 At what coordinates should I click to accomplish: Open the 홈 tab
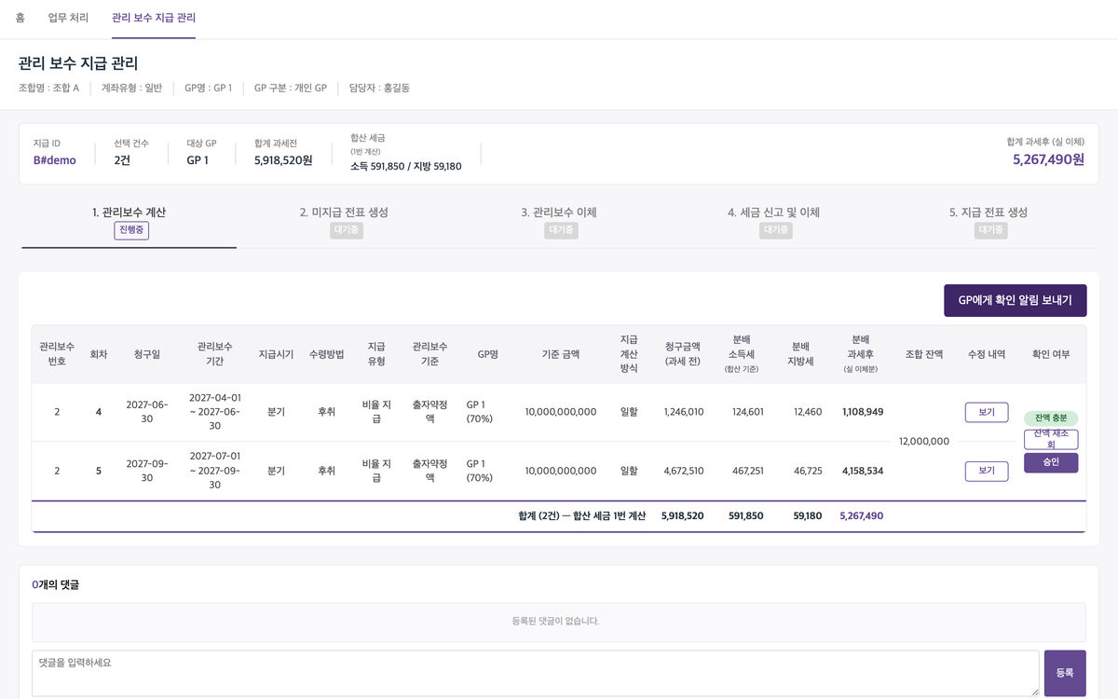click(20, 18)
